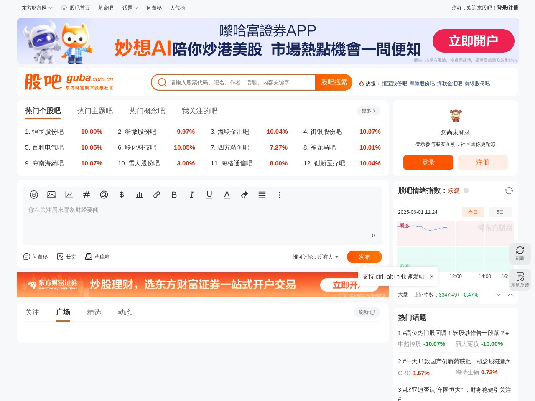Screen dimensions: 535x401
Task: Select the 精选 feed tab
Action: (x=94, y=312)
